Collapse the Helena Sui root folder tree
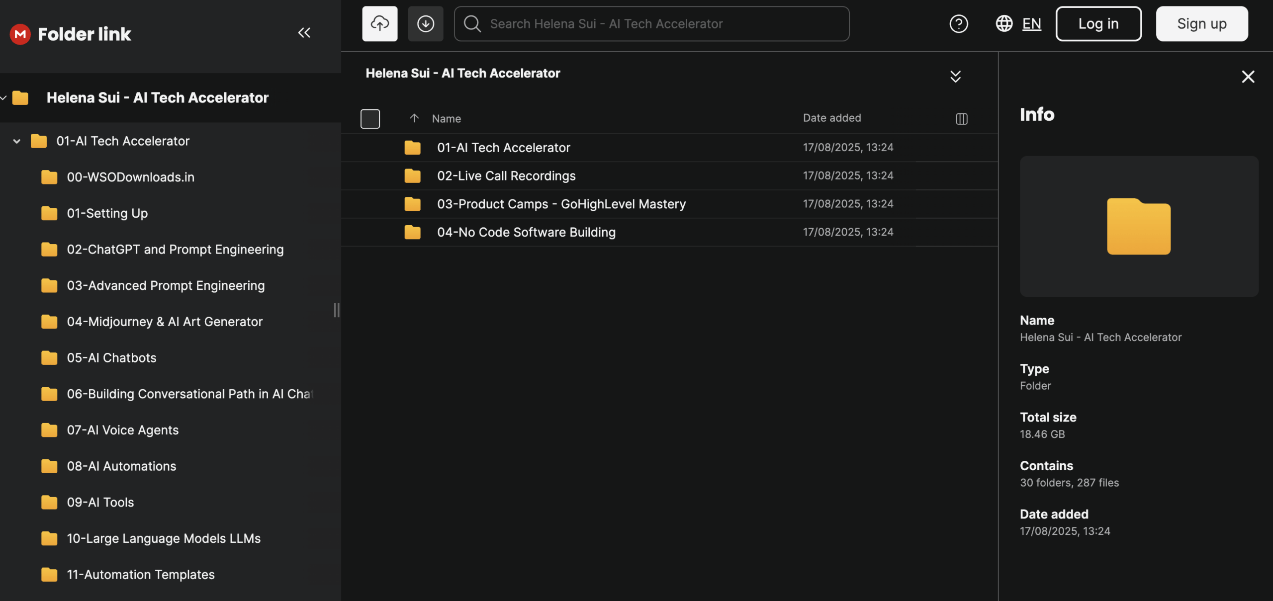The image size is (1273, 601). (3, 98)
